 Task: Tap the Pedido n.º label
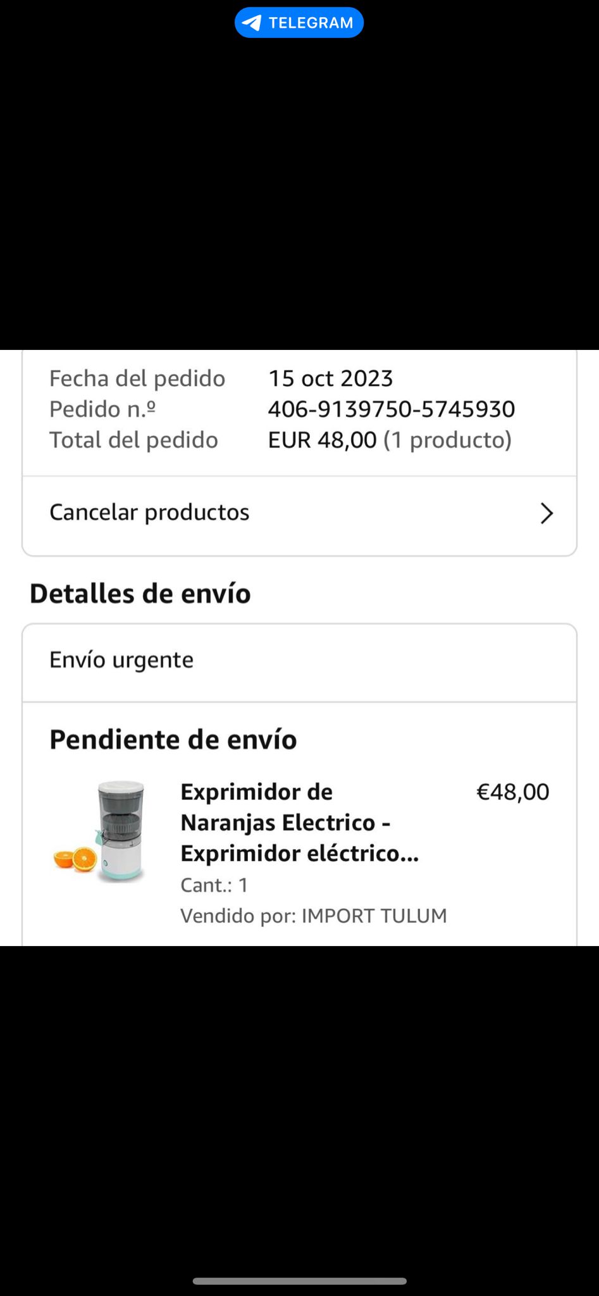click(x=102, y=409)
